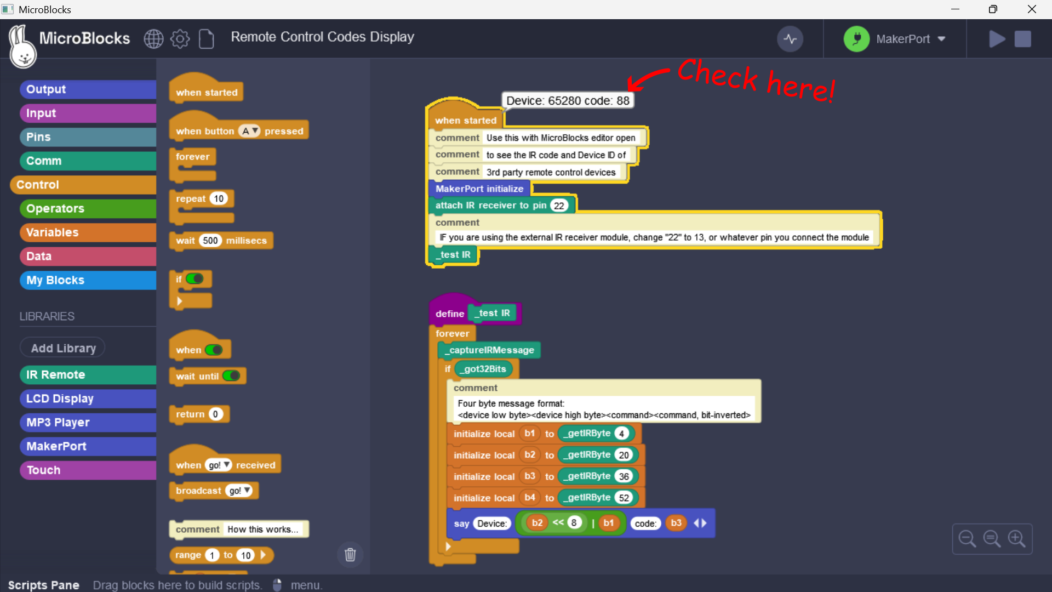Click the shift amount field showing 8
1052x592 pixels.
(574, 522)
